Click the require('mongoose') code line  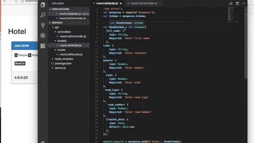129,12
